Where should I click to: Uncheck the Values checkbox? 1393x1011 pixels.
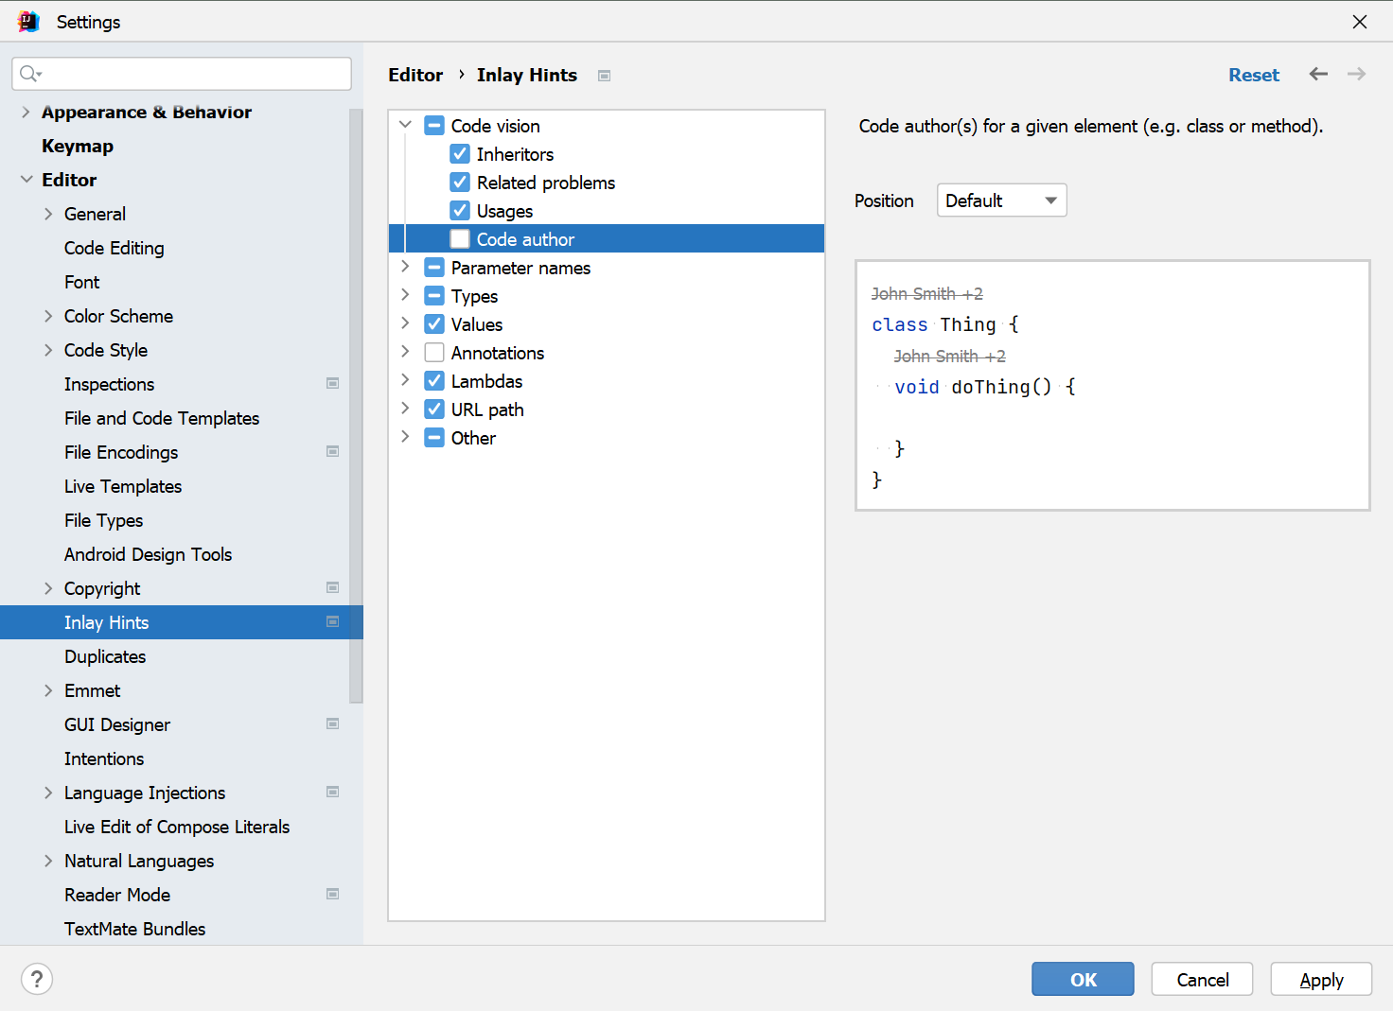[x=434, y=323]
